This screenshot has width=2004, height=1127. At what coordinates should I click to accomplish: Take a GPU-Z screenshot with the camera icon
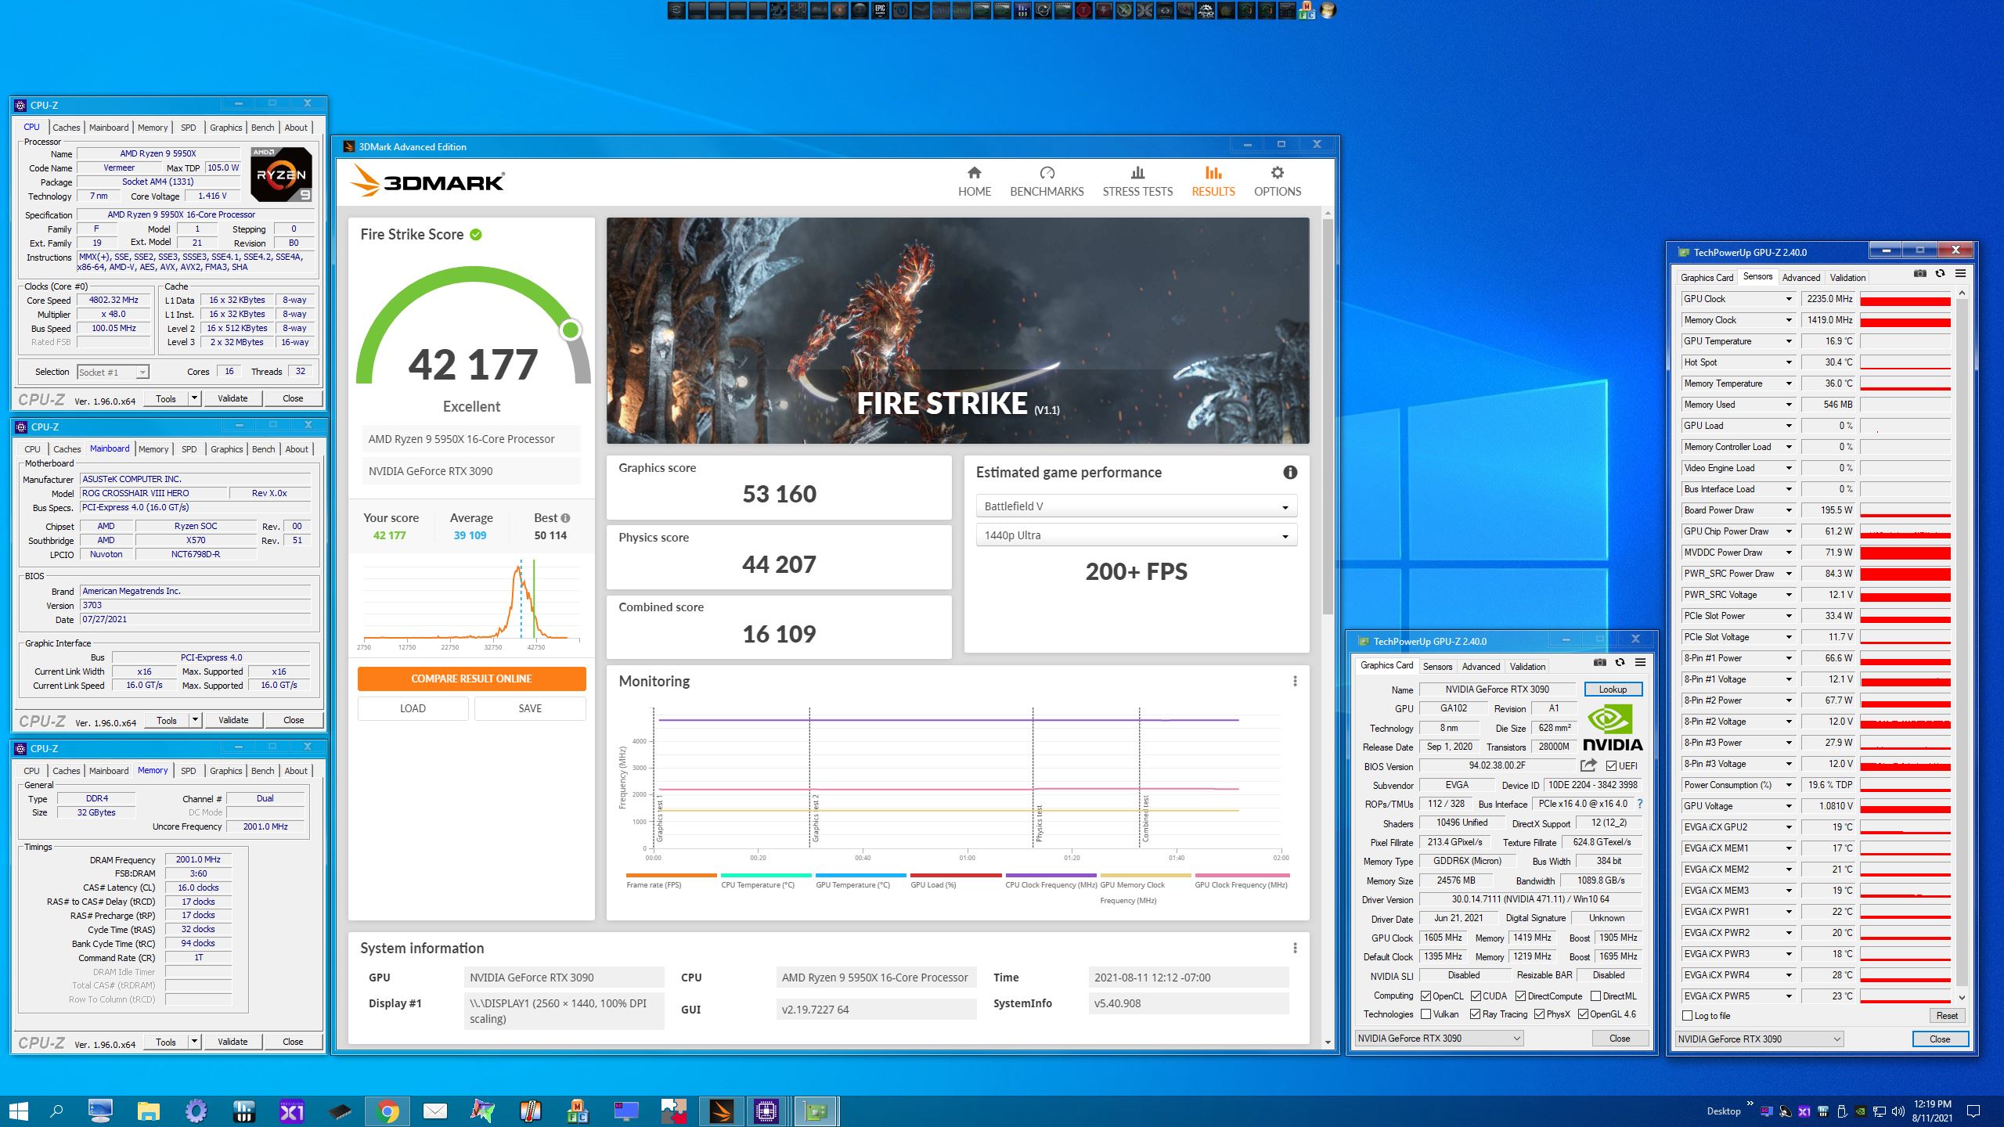[x=1599, y=663]
